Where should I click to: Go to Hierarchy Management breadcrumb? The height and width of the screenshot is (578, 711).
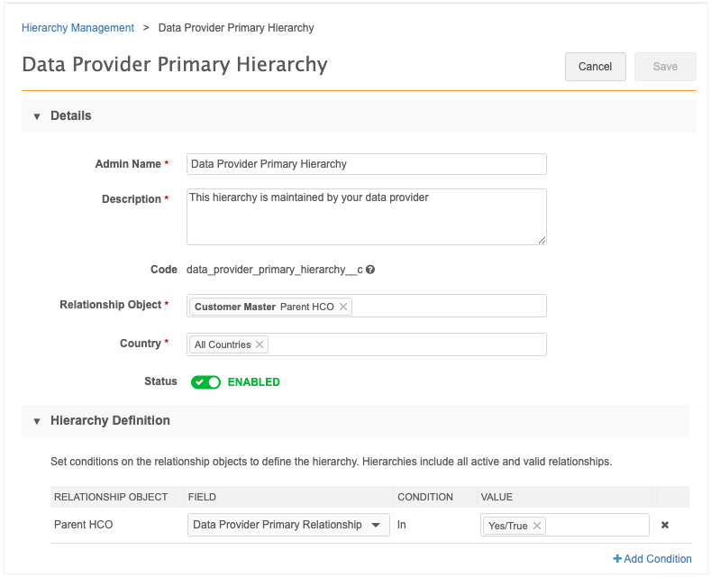click(x=77, y=28)
